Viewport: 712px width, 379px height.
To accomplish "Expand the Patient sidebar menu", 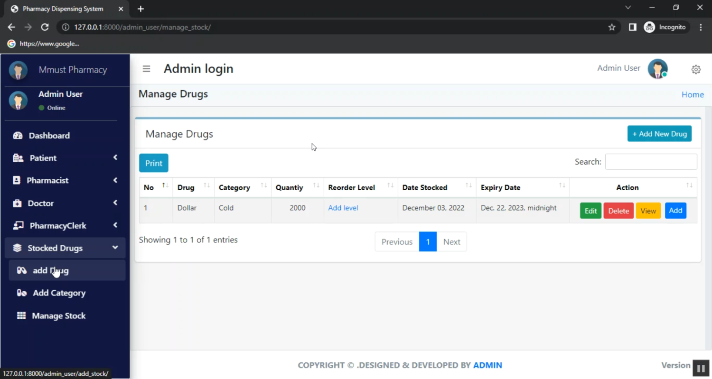I will (65, 158).
